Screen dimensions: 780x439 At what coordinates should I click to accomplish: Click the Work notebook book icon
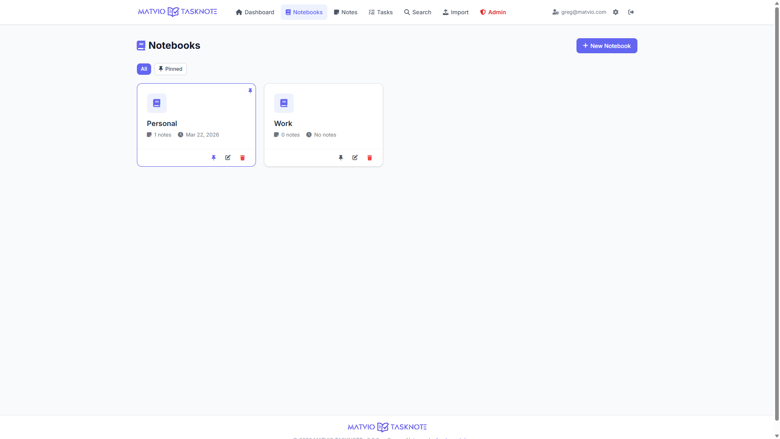click(x=284, y=103)
